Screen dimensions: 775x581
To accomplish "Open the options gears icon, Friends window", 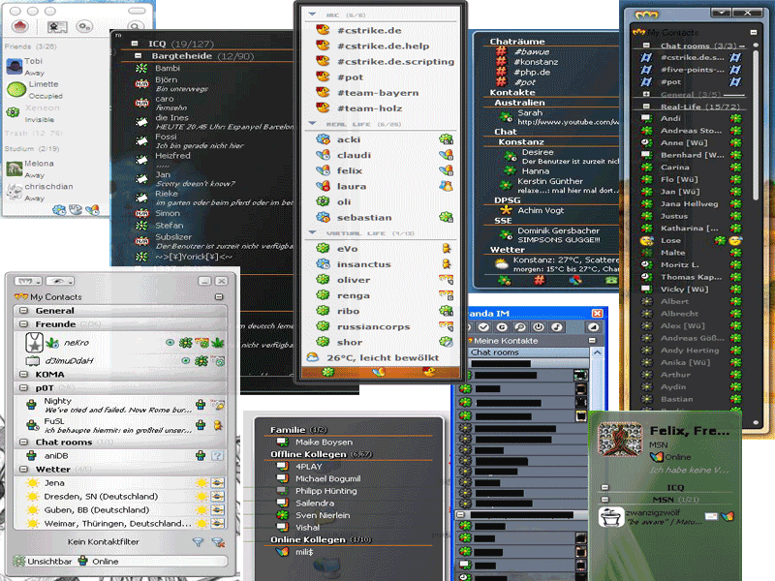I will [x=84, y=27].
